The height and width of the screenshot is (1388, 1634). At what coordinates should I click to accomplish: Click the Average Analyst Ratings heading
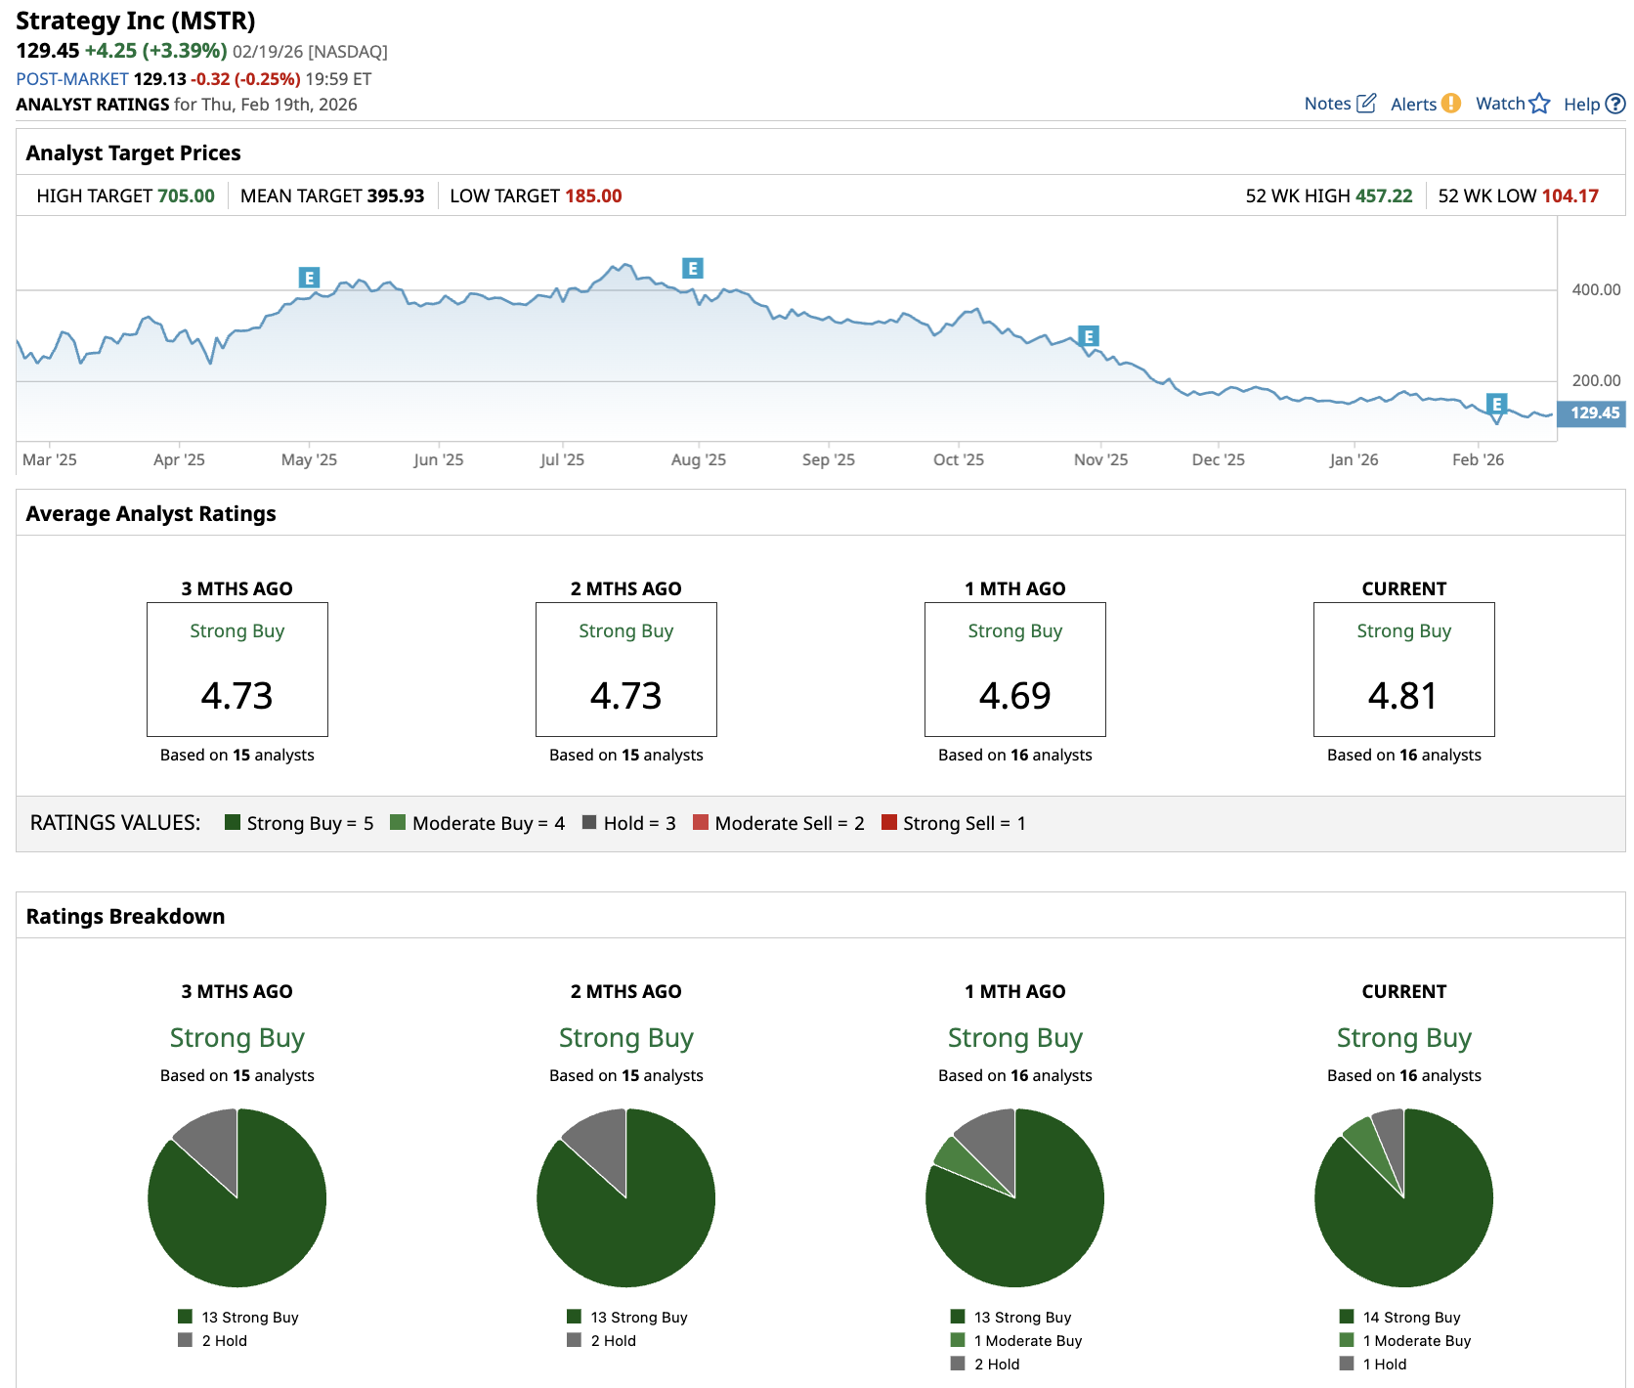151,514
